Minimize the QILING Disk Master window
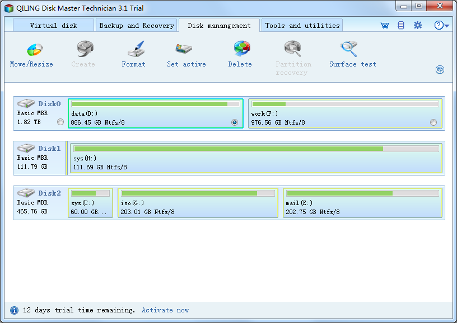The image size is (457, 323). click(403, 6)
